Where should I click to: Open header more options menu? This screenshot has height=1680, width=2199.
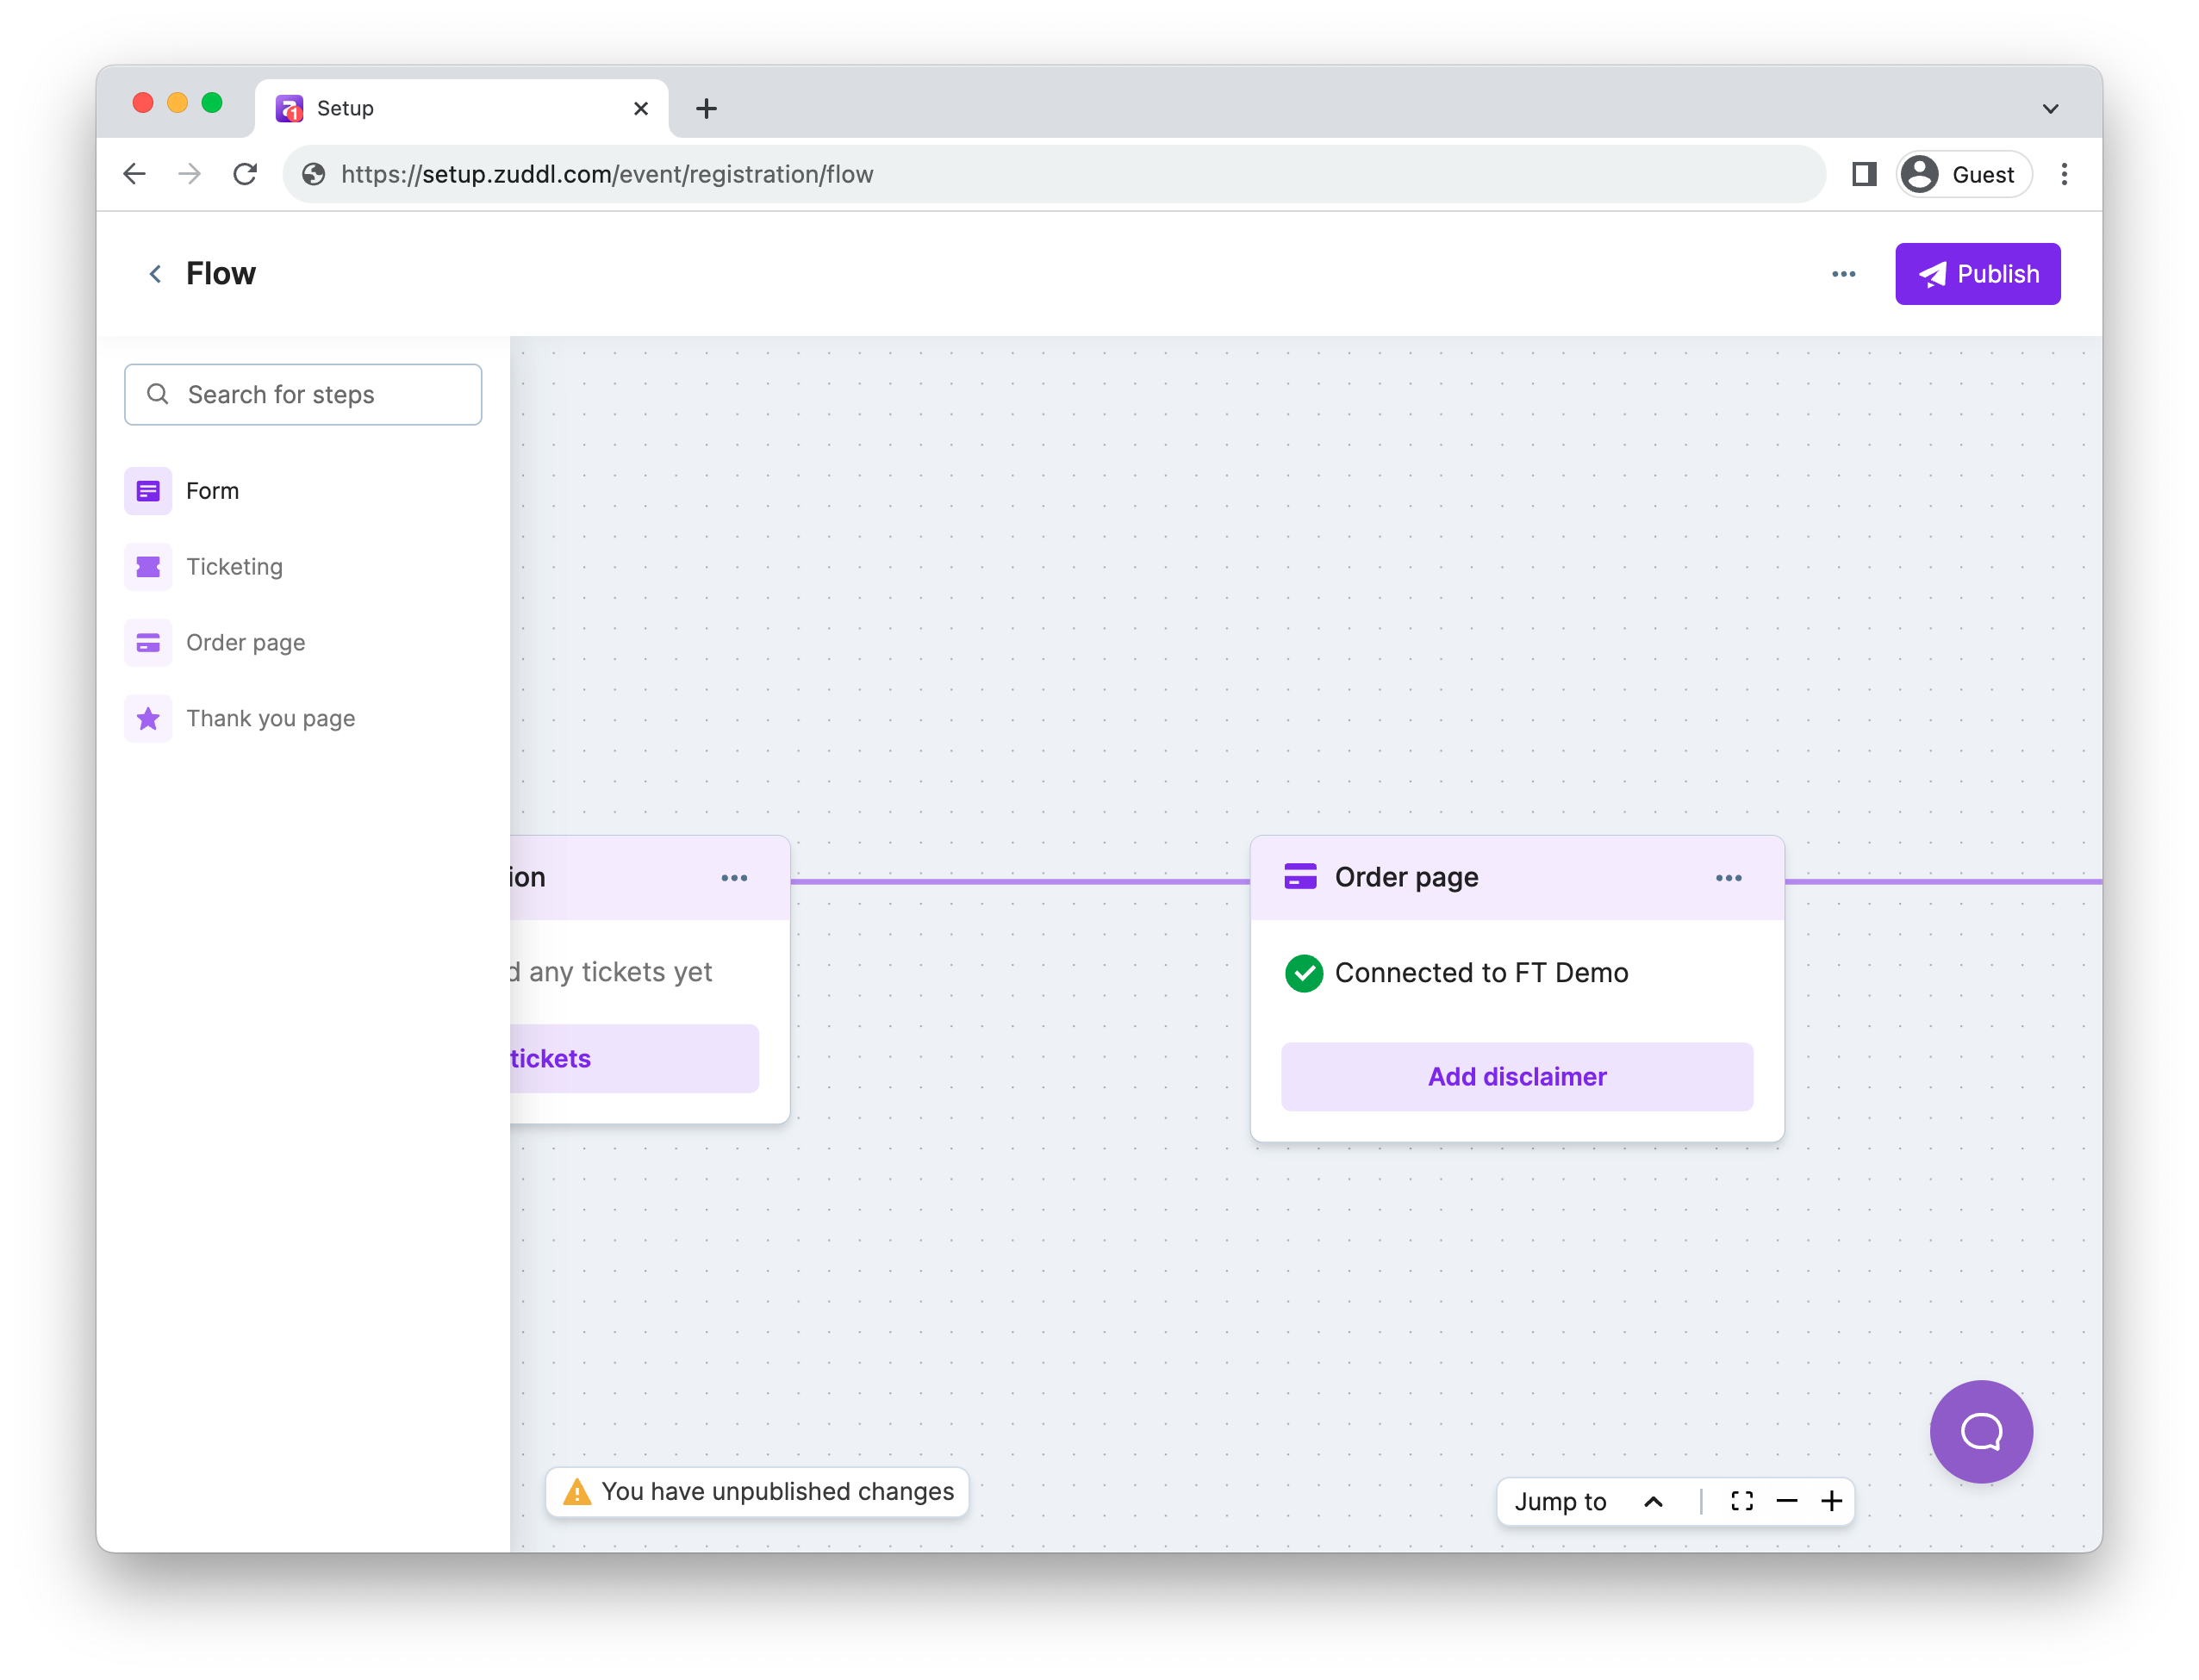click(x=1843, y=274)
